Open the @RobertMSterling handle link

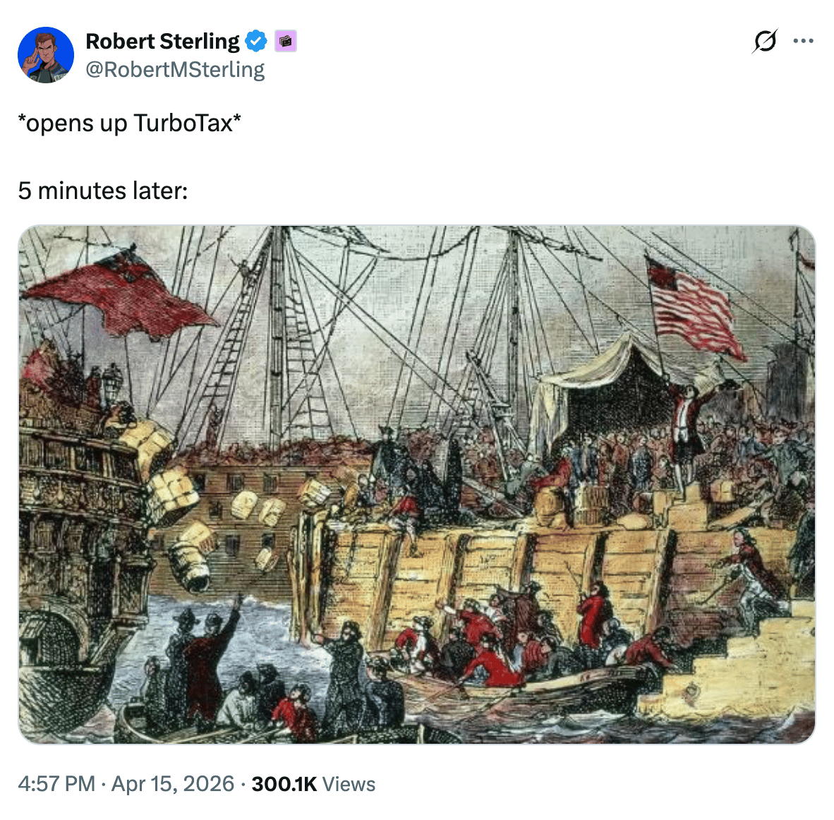(x=175, y=70)
